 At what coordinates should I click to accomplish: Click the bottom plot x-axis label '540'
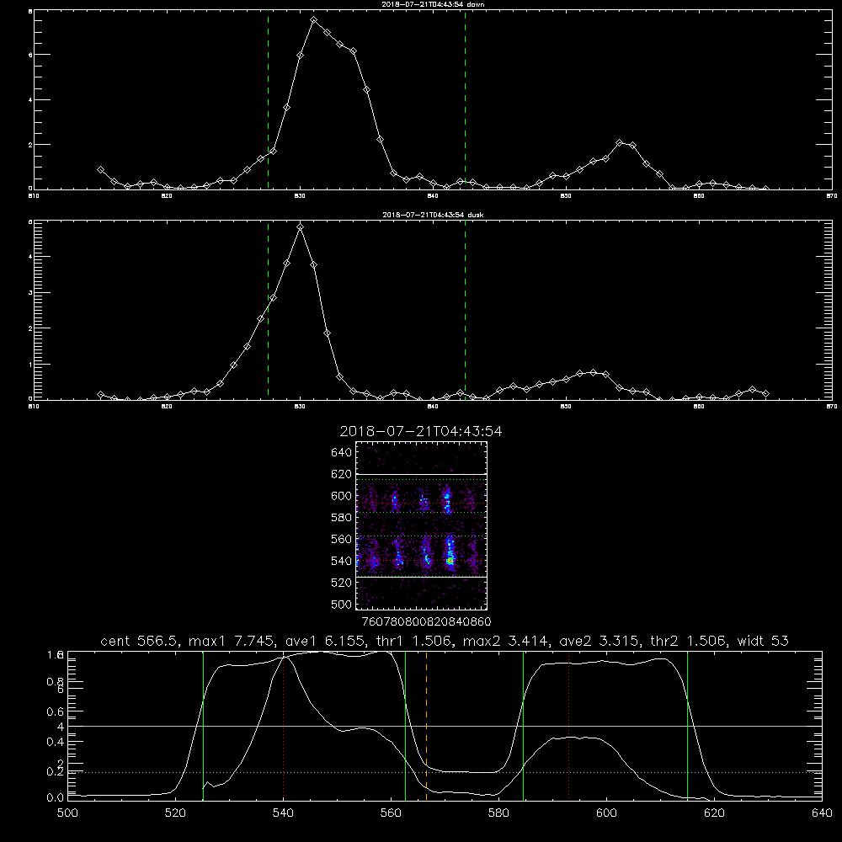(x=283, y=813)
